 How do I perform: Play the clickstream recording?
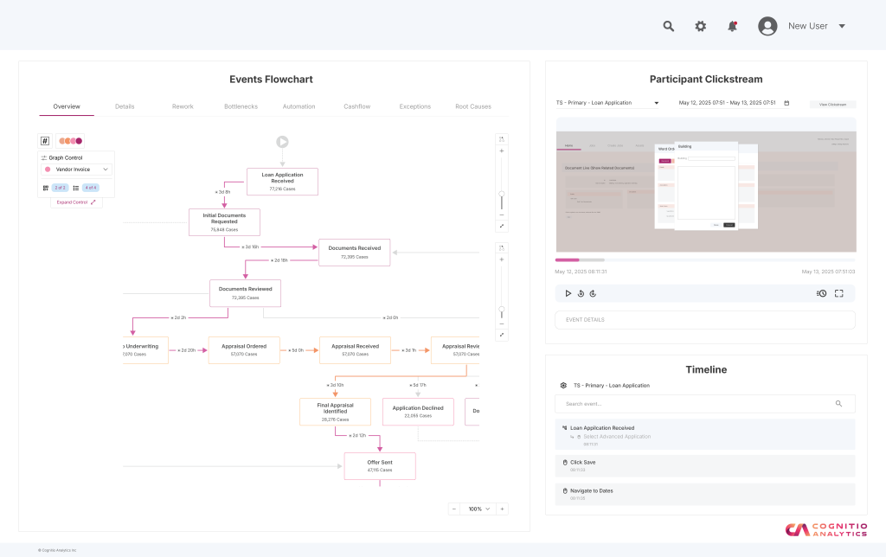point(568,293)
